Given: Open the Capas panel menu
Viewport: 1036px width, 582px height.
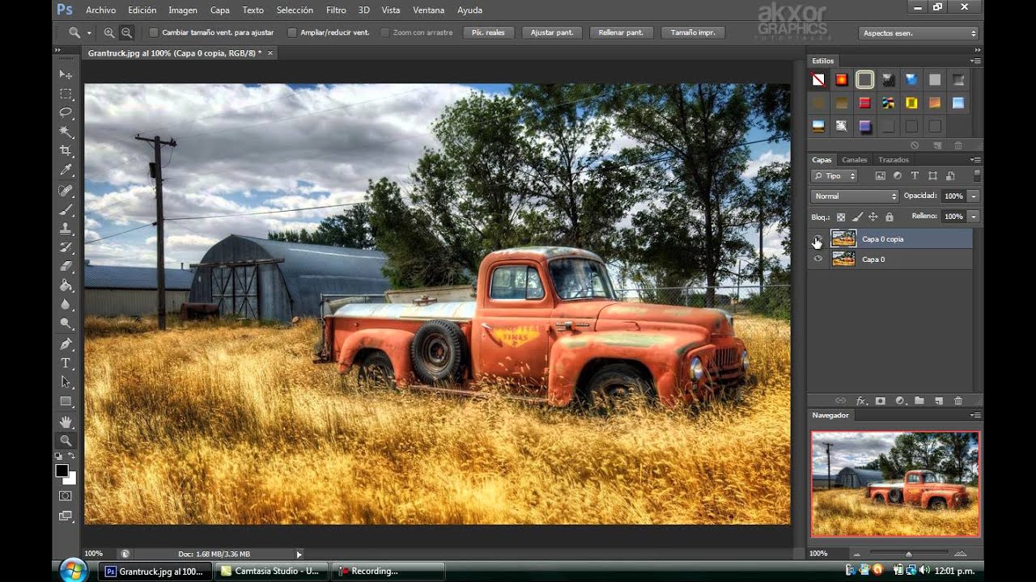Looking at the screenshot, I should coord(975,160).
